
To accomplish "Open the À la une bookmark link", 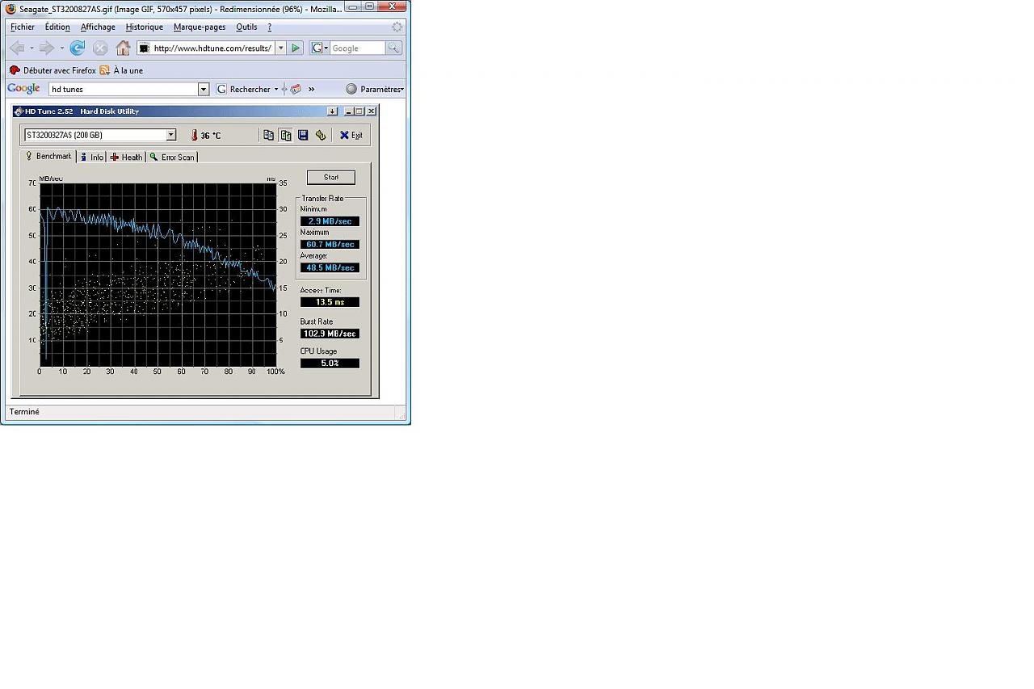I will (x=128, y=70).
